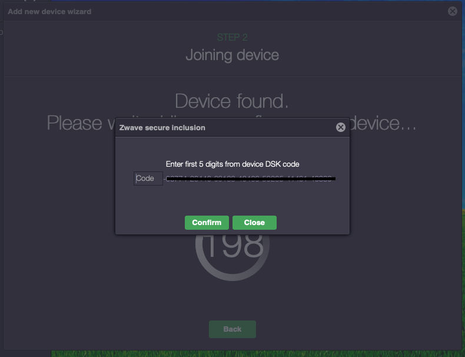Close the Zwave secure inclusion dialog
The image size is (465, 357).
(340, 127)
